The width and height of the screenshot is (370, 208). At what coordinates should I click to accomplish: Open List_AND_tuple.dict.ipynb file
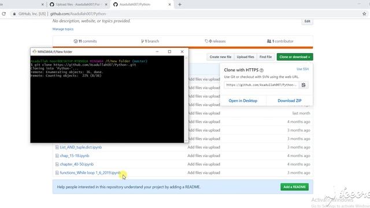point(81,147)
